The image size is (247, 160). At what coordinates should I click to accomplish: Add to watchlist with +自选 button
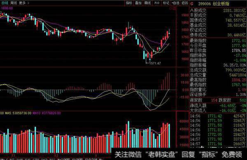point(175,3)
